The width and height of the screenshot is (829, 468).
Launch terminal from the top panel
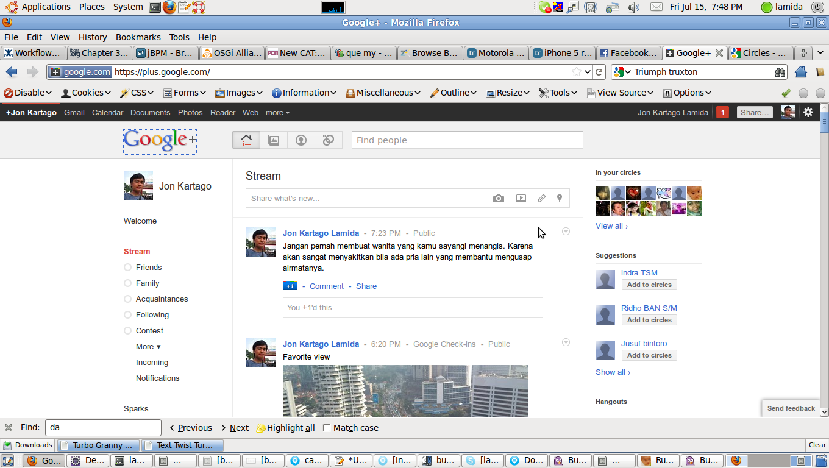click(x=155, y=7)
